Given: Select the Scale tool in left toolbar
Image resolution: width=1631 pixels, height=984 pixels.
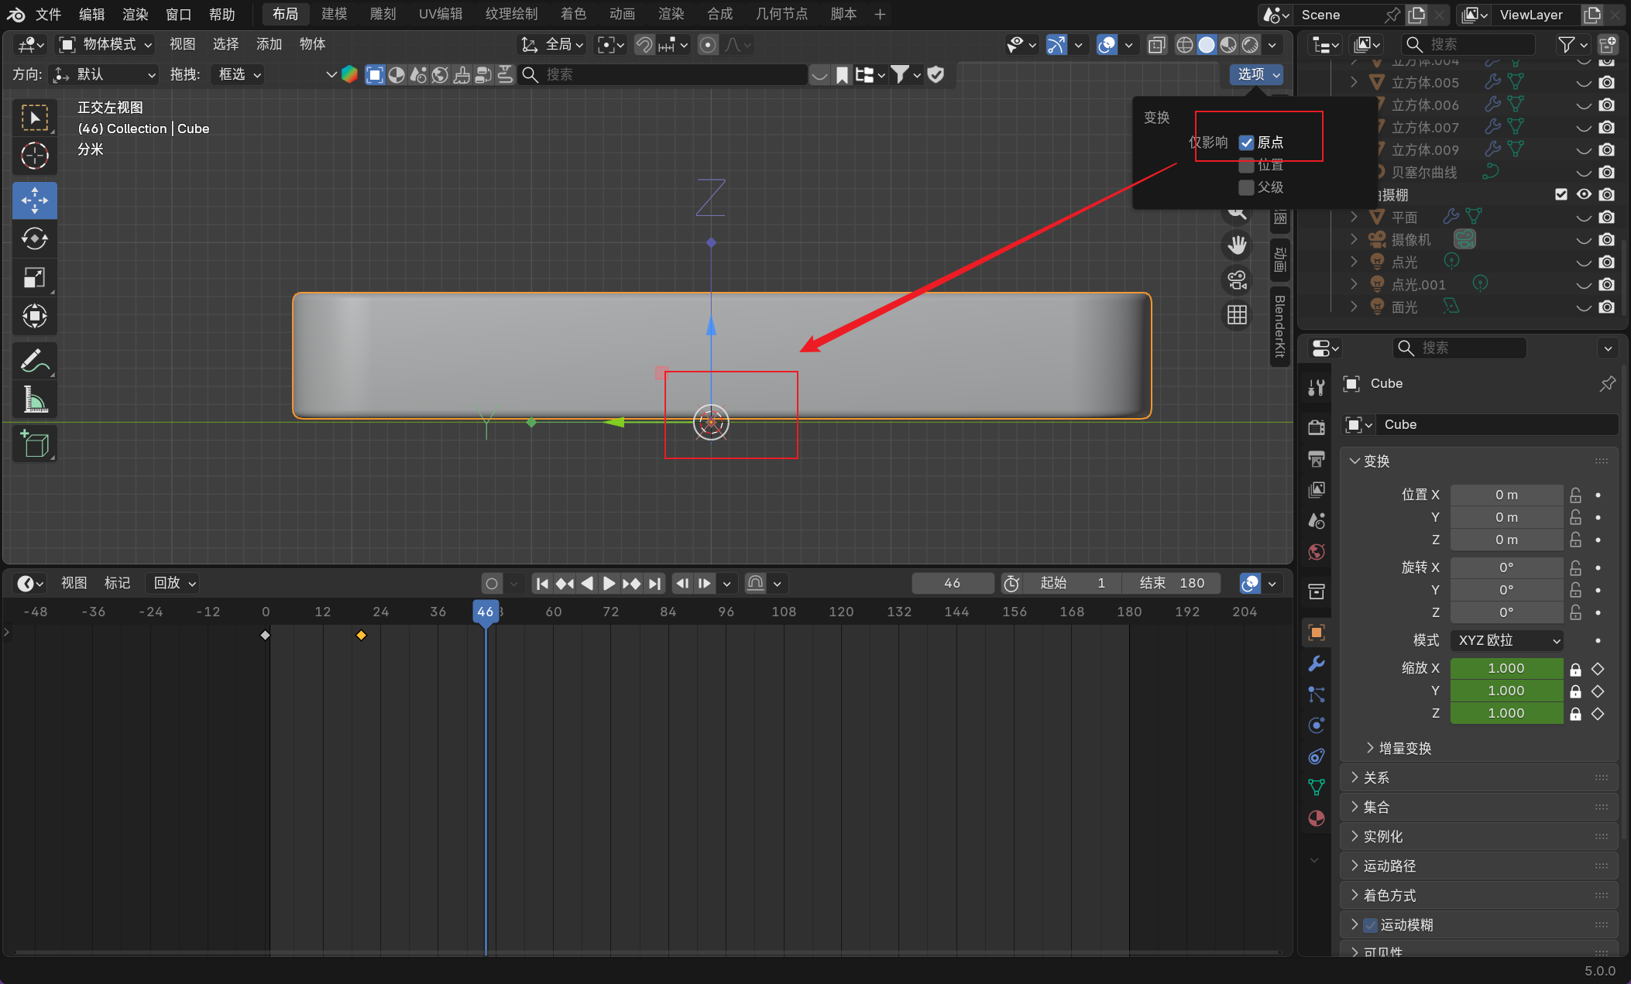Looking at the screenshot, I should coord(34,277).
